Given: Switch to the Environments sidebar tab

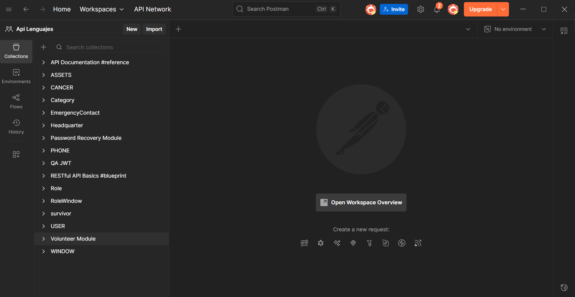Looking at the screenshot, I should point(16,76).
